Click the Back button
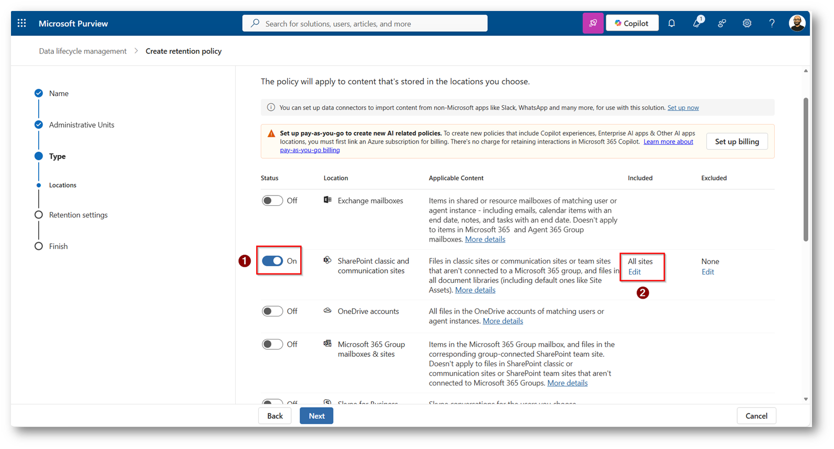The height and width of the screenshot is (449, 834). (x=275, y=415)
